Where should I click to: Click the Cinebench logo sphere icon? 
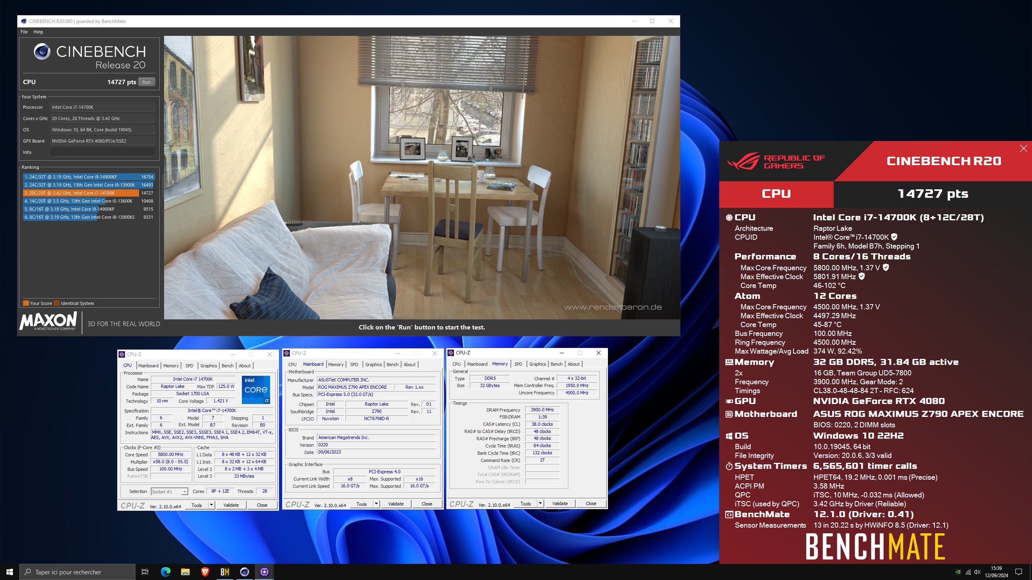(42, 52)
